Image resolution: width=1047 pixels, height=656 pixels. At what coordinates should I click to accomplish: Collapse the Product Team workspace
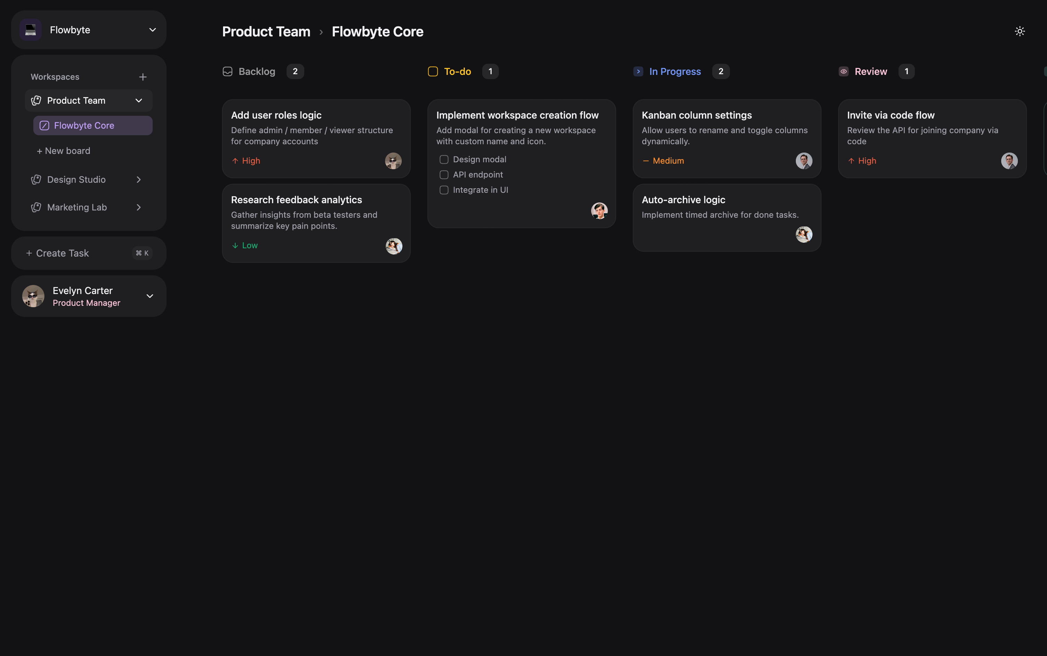138,101
